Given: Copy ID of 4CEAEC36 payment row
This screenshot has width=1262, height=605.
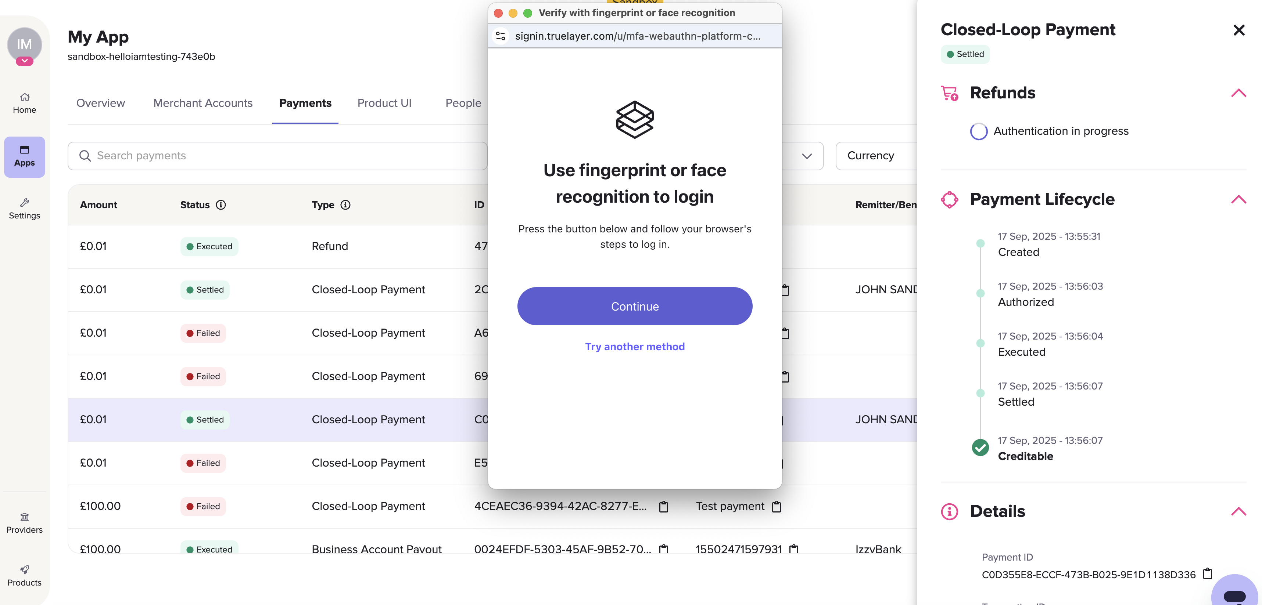Looking at the screenshot, I should [x=663, y=506].
